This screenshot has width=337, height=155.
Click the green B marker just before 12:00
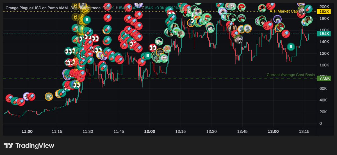coord(148,56)
